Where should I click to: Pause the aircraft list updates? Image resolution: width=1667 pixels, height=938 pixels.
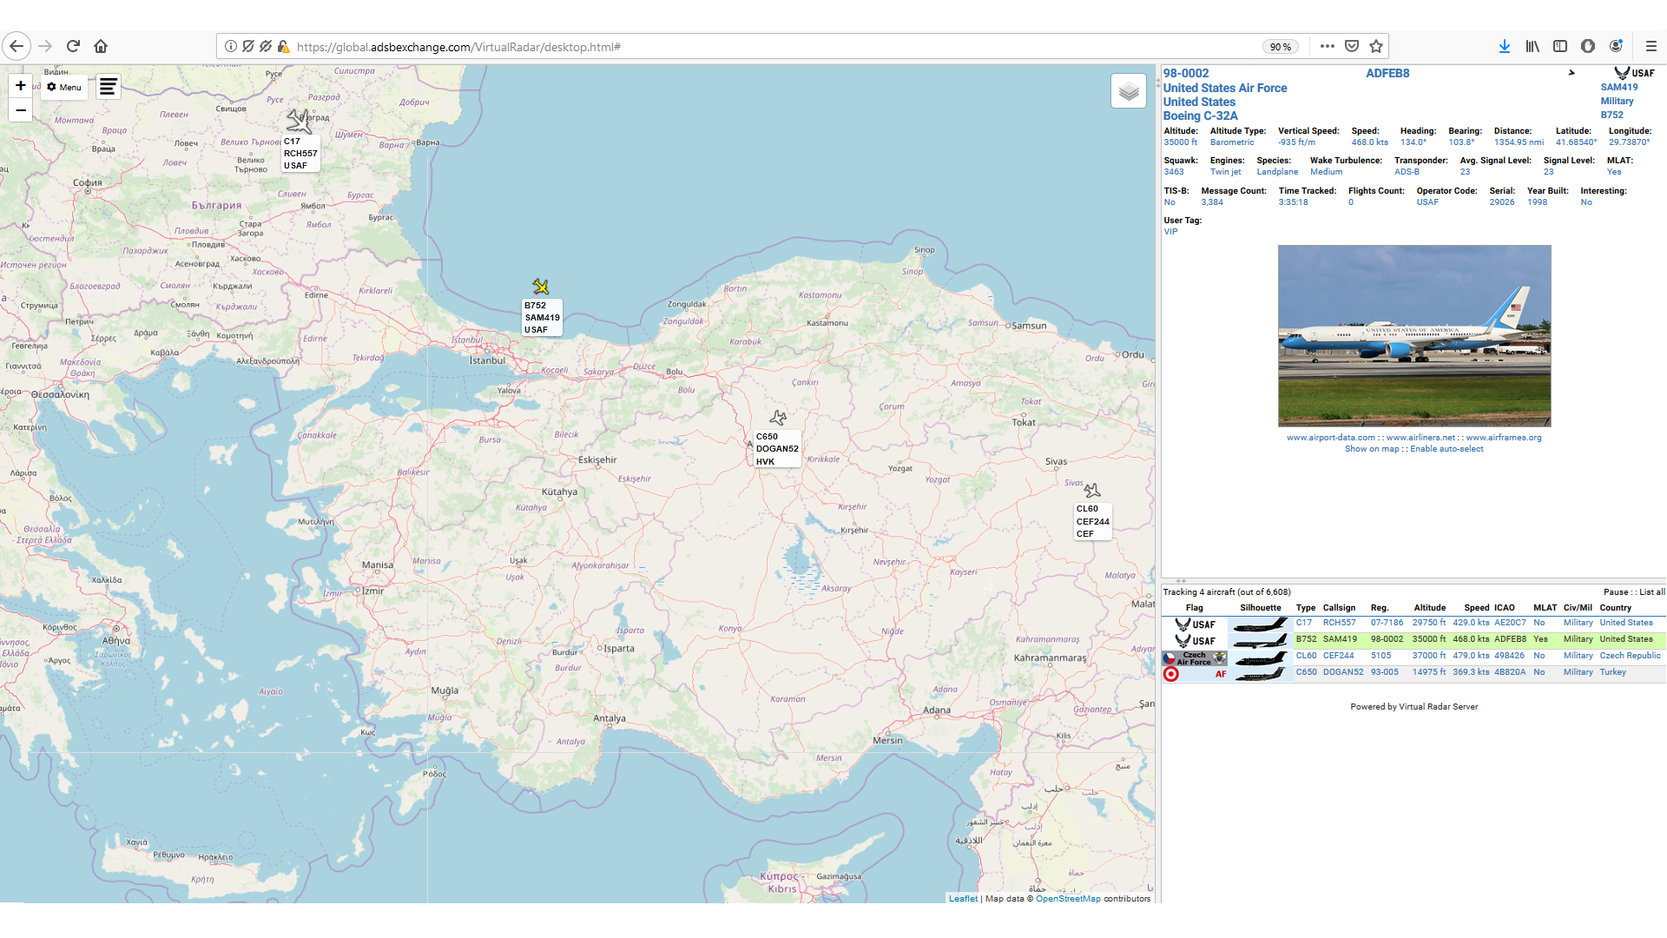tap(1616, 592)
